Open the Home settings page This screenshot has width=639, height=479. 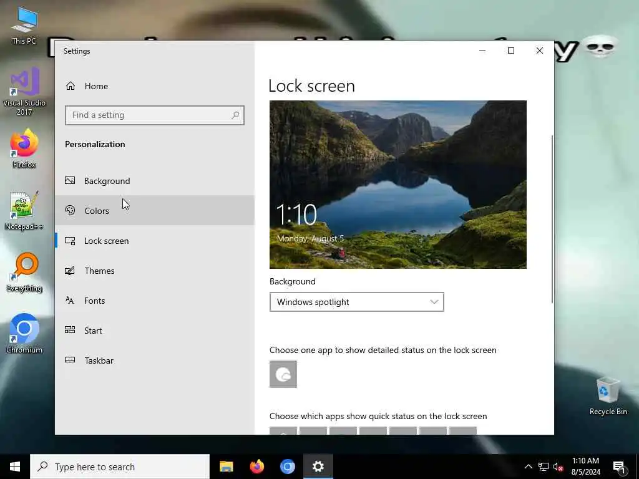(155, 86)
